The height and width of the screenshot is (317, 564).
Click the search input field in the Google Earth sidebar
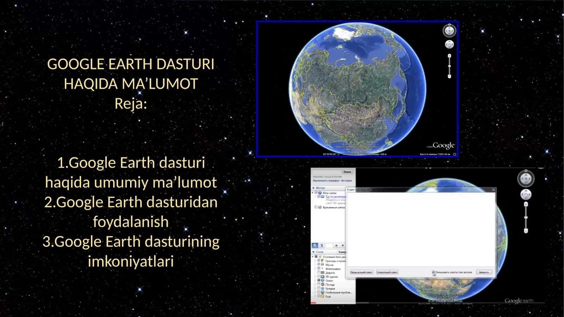tap(327, 172)
